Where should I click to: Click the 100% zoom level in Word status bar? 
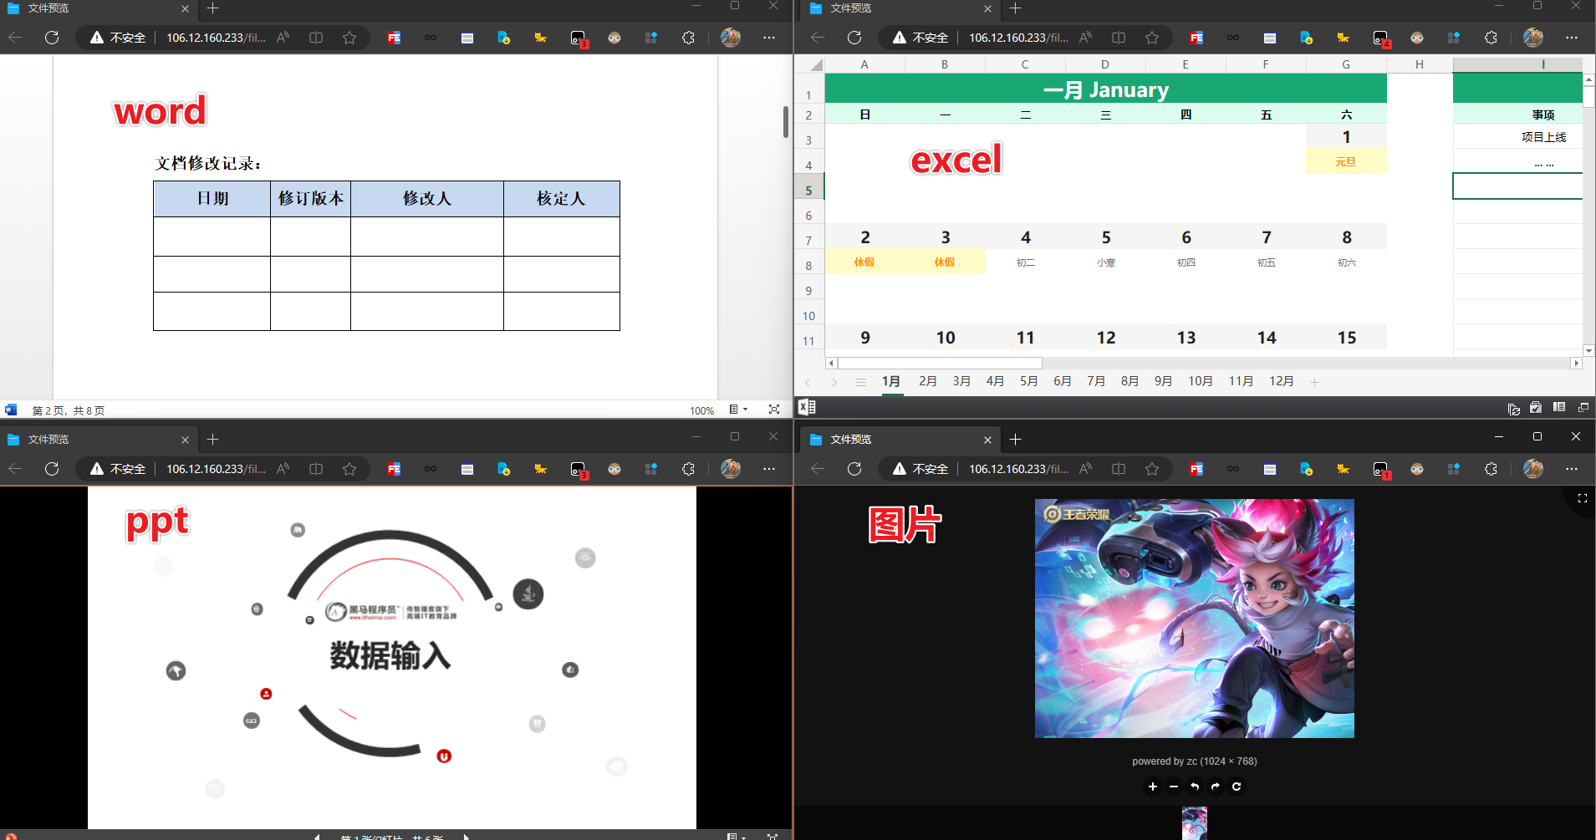(x=701, y=410)
